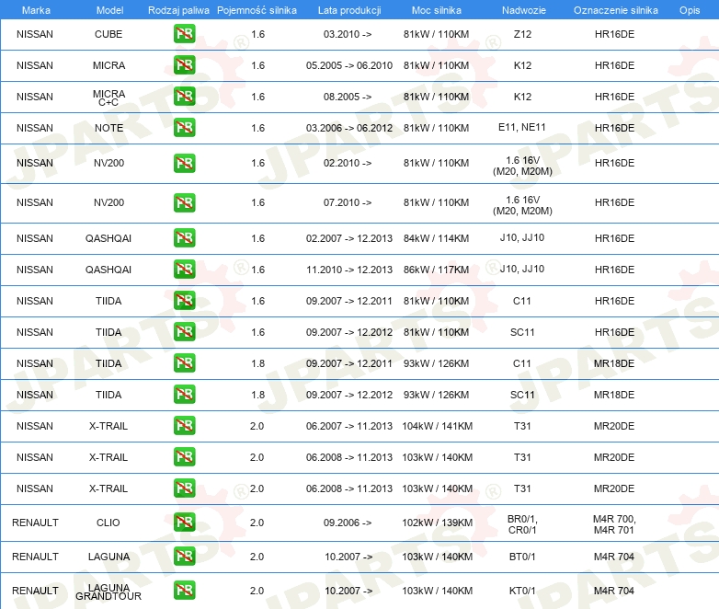Click the 09.2007 -> 12.2011 date in TIIDA 1.8 row
Viewport: 719px width, 609px height.
tap(349, 363)
